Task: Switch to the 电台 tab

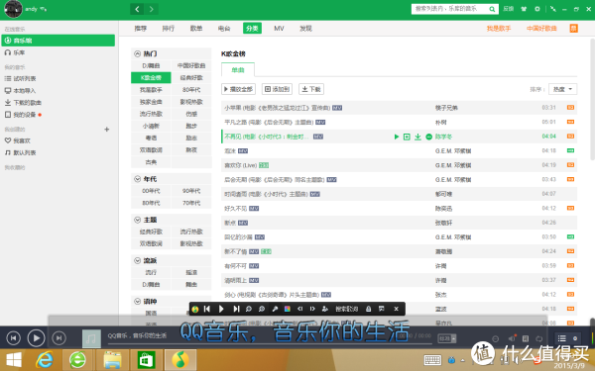Action: tap(224, 29)
